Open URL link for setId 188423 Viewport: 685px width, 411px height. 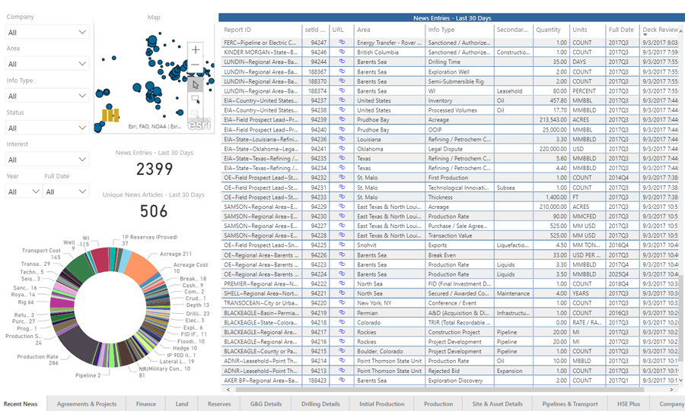342,380
